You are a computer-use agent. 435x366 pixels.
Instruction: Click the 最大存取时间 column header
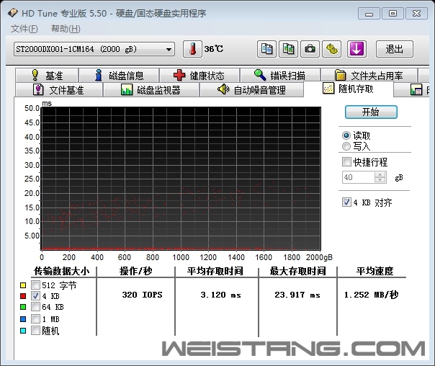point(297,271)
